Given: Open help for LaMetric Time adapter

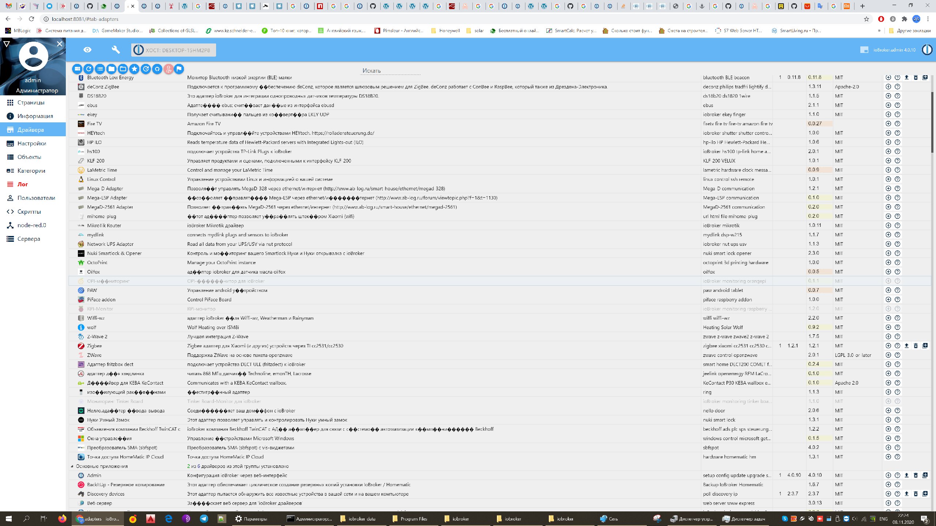Looking at the screenshot, I should coord(897,170).
